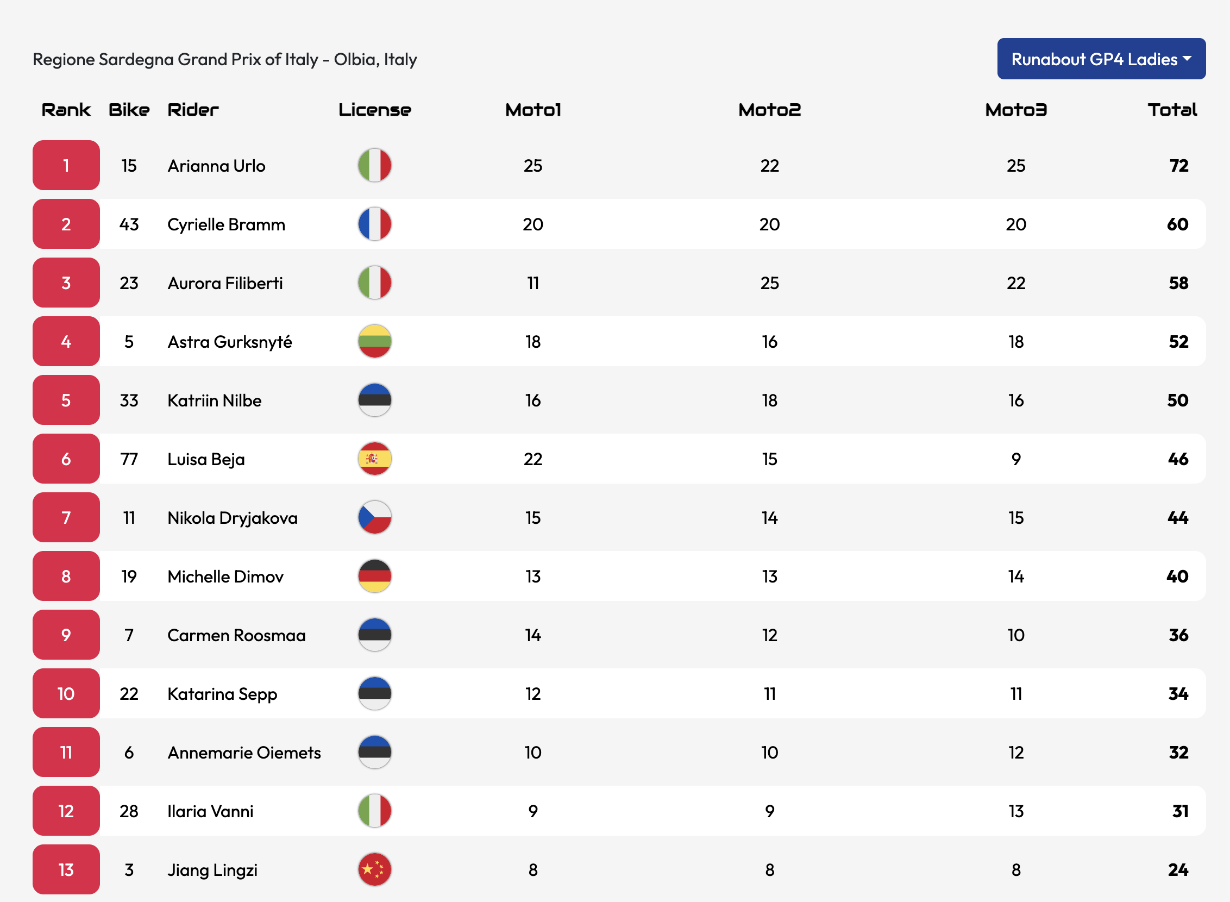
Task: Click Arianna Urlo's Italian flag icon
Action: pyautogui.click(x=374, y=165)
